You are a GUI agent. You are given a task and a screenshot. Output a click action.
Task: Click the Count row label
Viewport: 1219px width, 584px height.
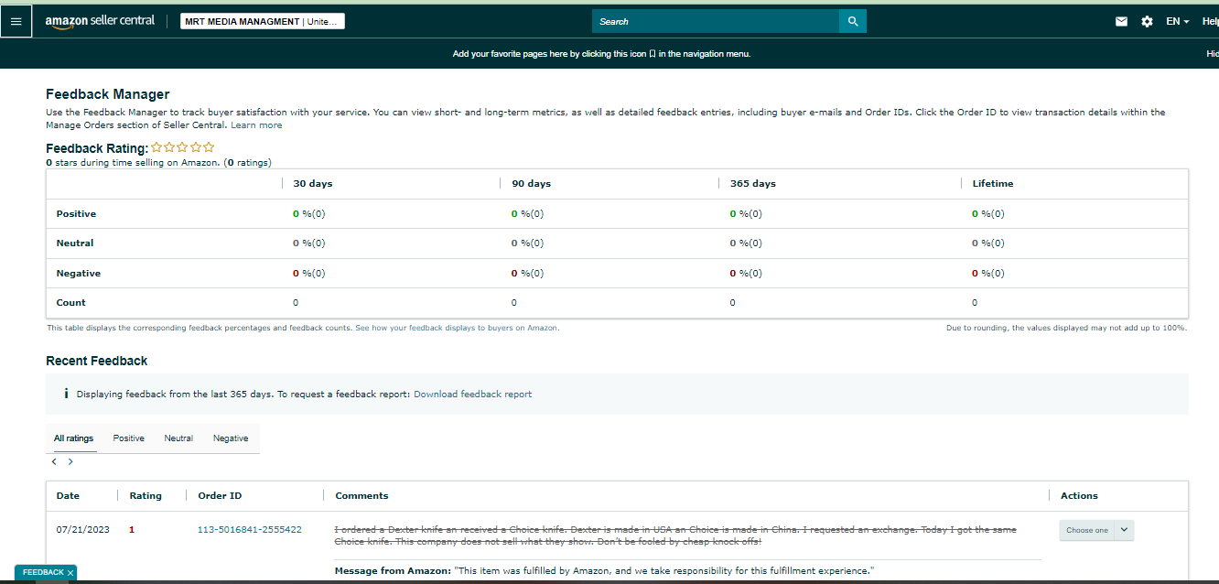tap(71, 303)
